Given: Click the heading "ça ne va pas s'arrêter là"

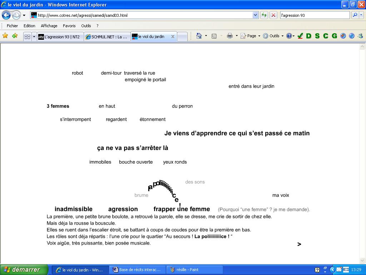Looking at the screenshot, I should [133, 148].
